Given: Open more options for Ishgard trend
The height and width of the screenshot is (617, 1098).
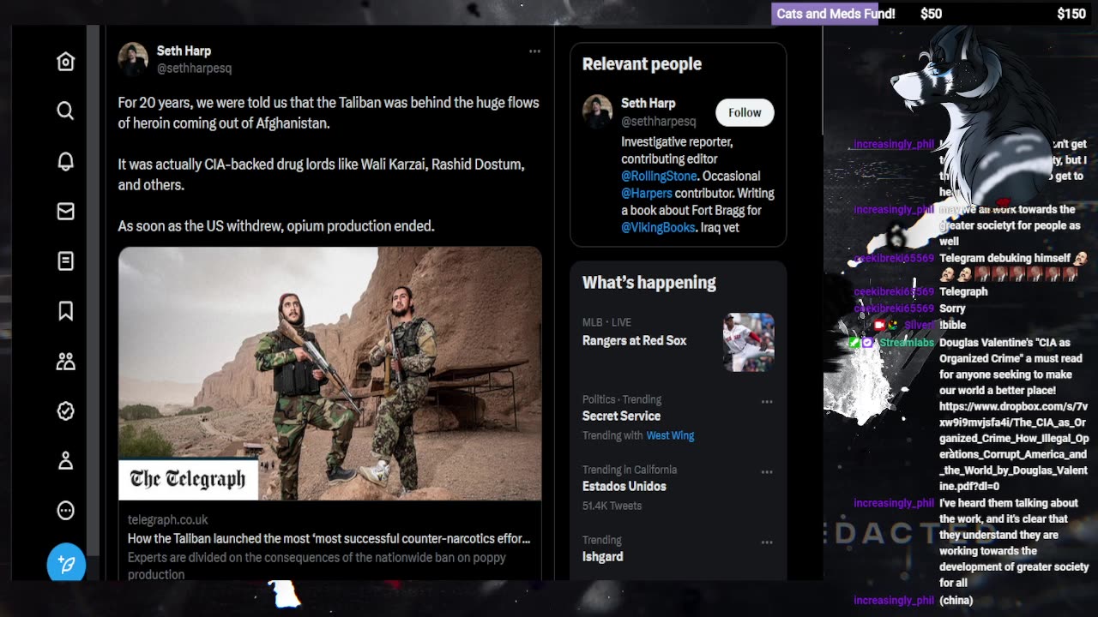Looking at the screenshot, I should [767, 542].
